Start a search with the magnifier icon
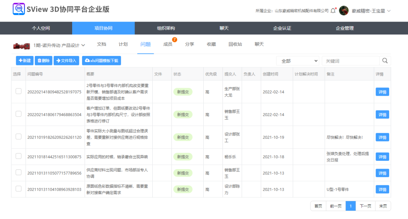 point(385,61)
